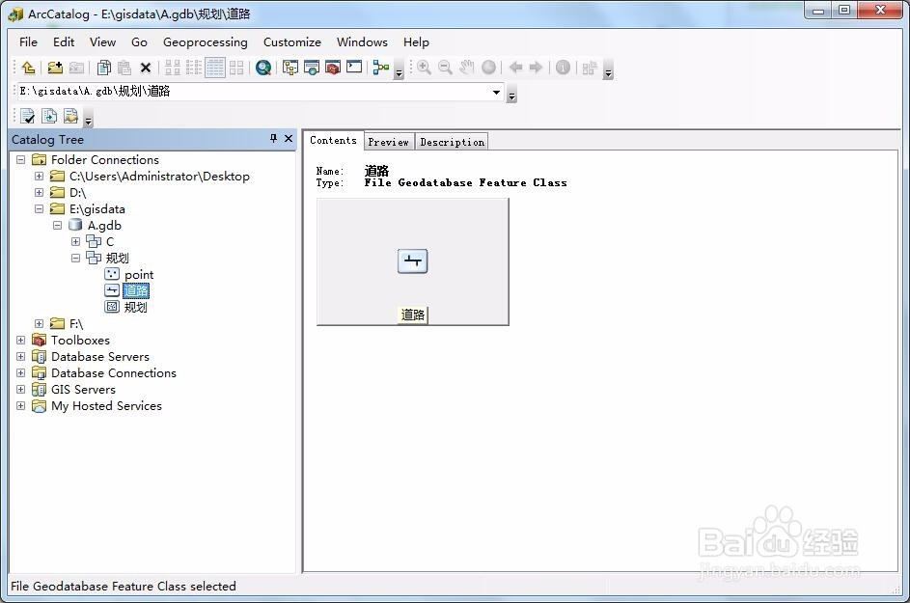Screen dimensions: 910x603
Task: Click the Delete X icon
Action: click(x=146, y=68)
